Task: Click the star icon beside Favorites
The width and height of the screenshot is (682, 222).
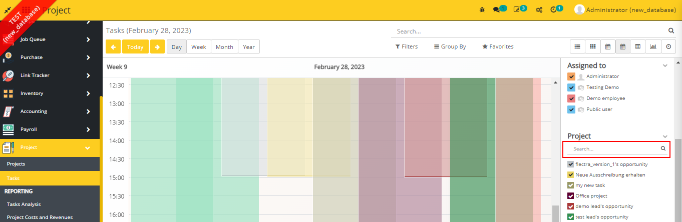Action: coord(485,46)
